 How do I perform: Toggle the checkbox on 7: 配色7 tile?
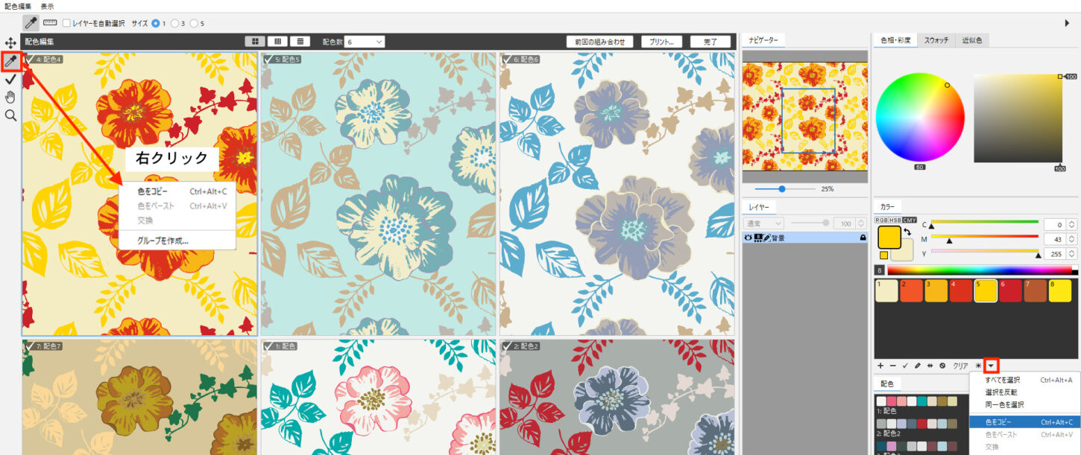[29, 346]
